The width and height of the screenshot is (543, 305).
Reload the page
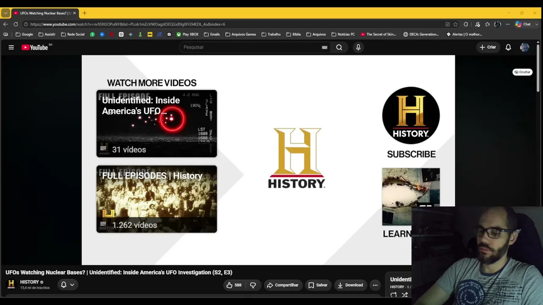point(16,24)
